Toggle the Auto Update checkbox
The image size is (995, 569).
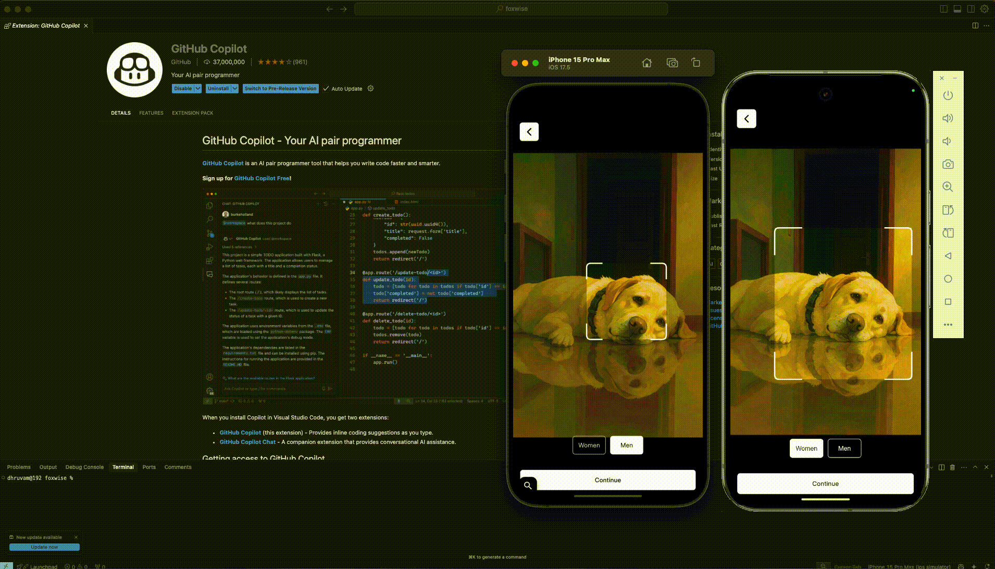point(326,89)
